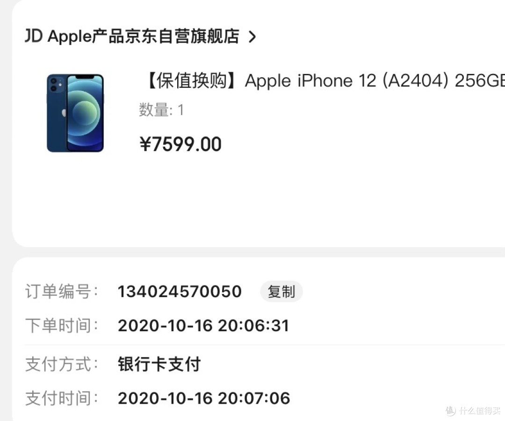Click the 什么值得买 watermark text
This screenshot has height=421, width=505.
(x=480, y=411)
